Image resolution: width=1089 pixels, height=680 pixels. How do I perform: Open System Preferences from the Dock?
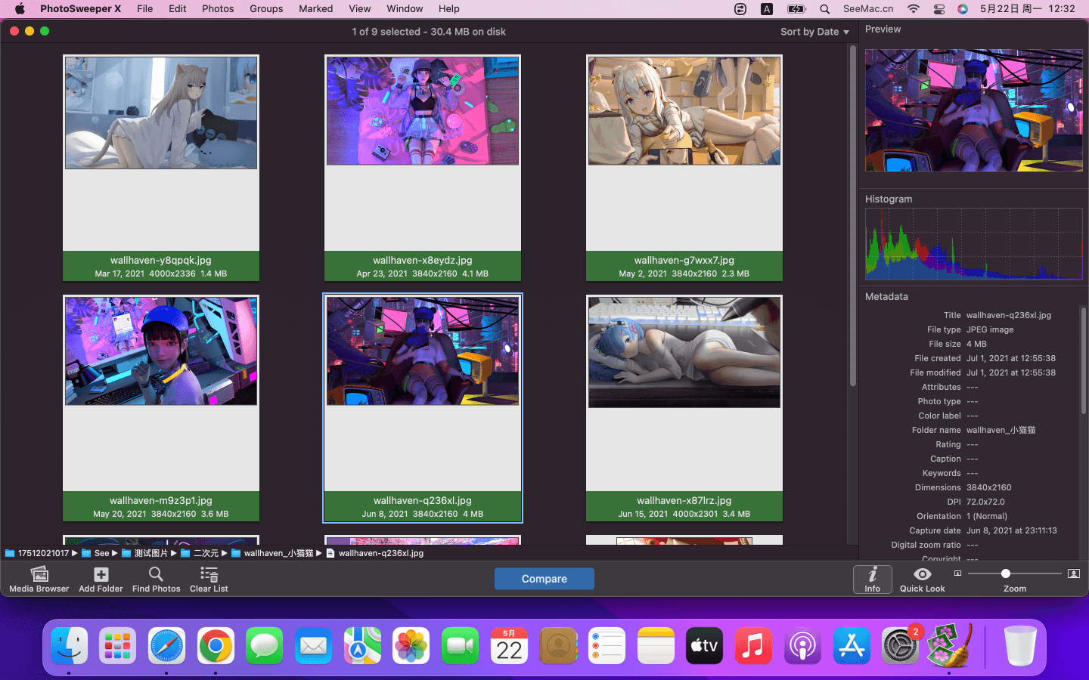(901, 646)
